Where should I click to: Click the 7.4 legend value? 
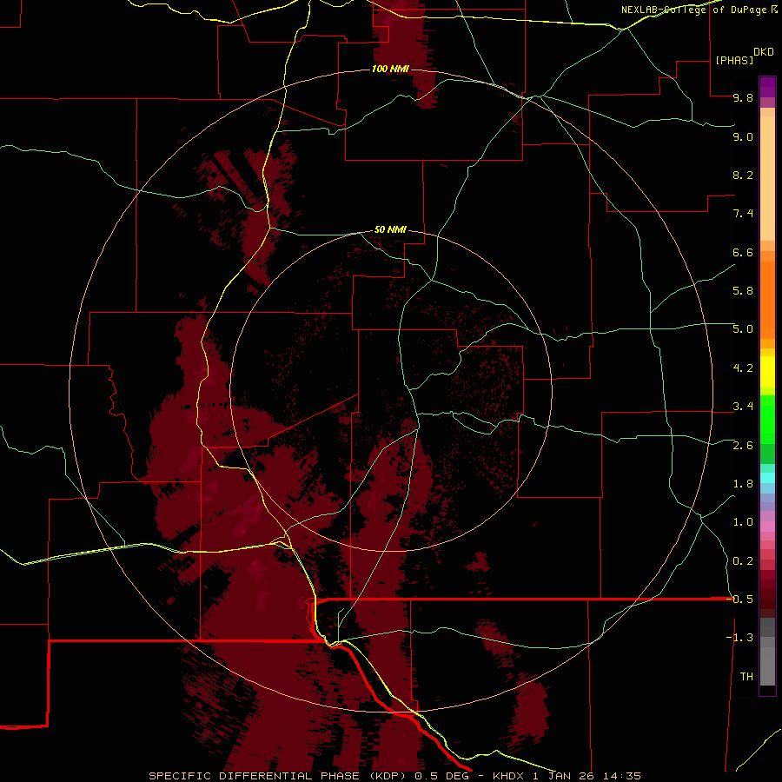pos(743,214)
